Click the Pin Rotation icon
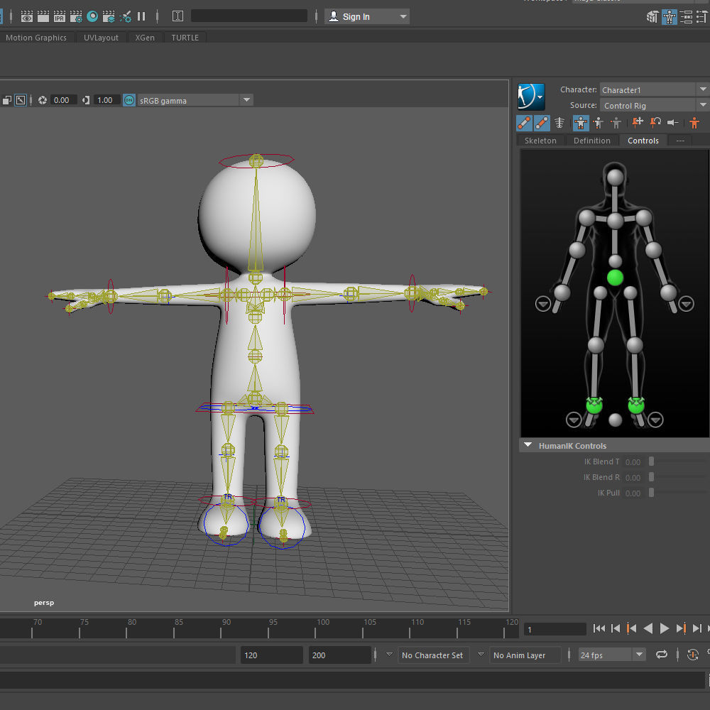This screenshot has width=710, height=710. 655,122
